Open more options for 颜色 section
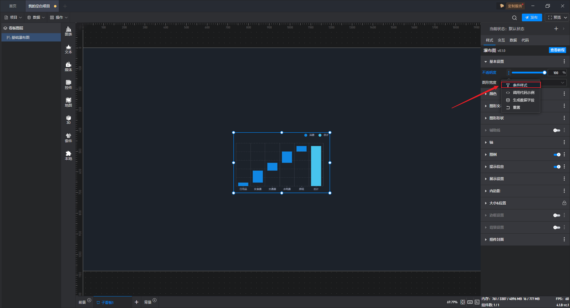The image size is (570, 308). pos(564,94)
